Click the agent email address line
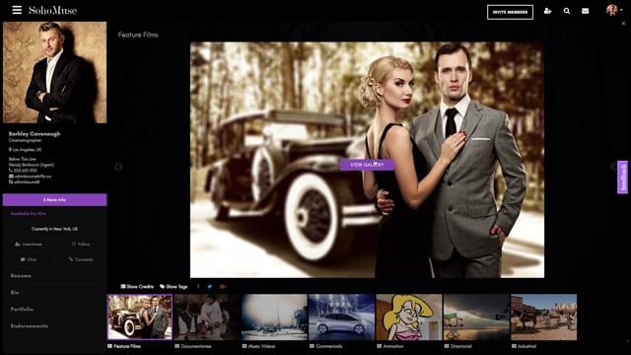 pyautogui.click(x=30, y=177)
